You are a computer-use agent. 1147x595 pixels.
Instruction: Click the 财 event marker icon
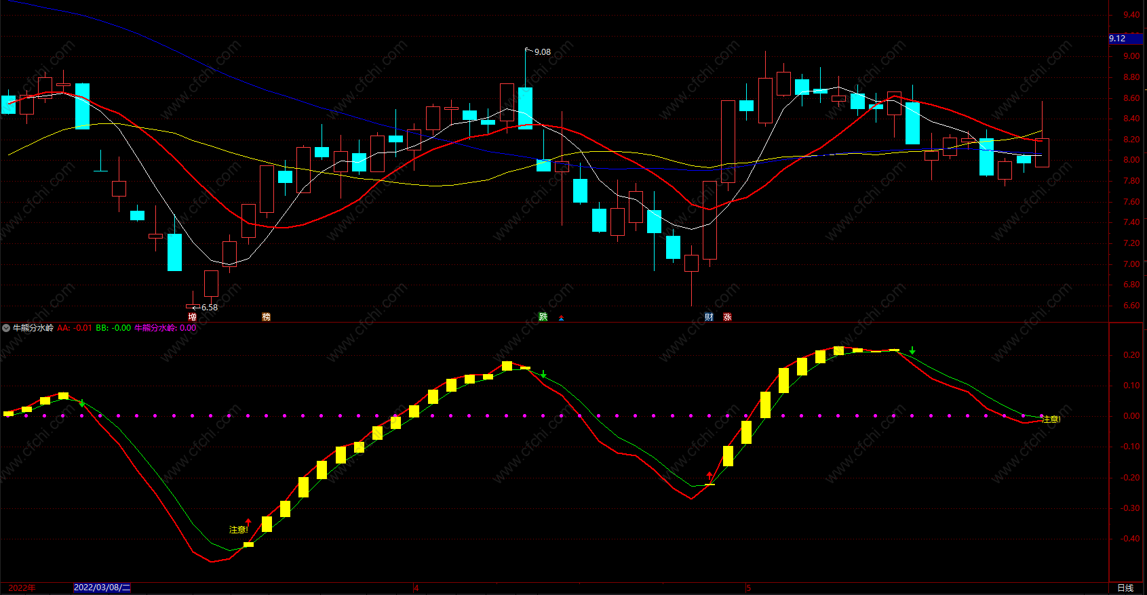[x=709, y=317]
